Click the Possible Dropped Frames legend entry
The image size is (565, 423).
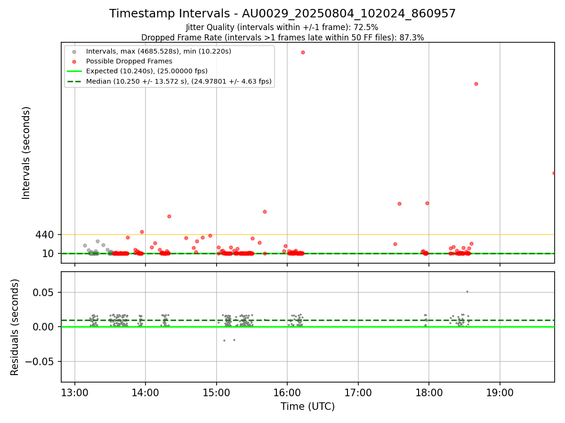tap(129, 61)
